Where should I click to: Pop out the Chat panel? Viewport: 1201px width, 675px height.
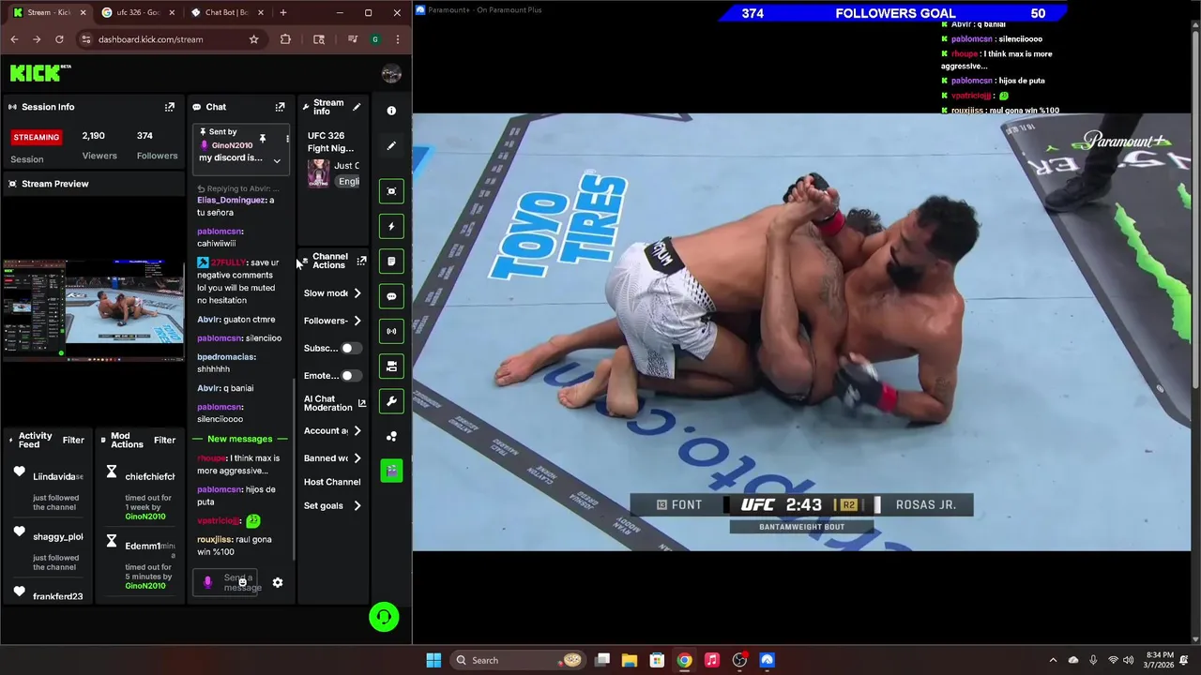click(280, 107)
